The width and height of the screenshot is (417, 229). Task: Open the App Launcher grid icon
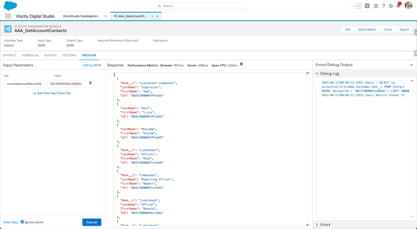pos(8,16)
